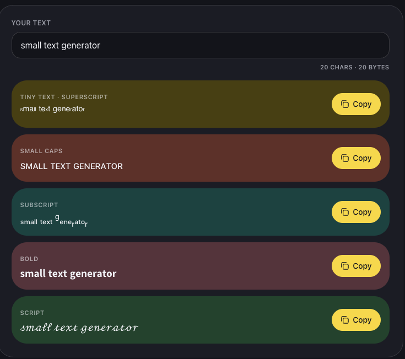Click the 'SCRIPT' label
The height and width of the screenshot is (359, 405).
(33, 313)
